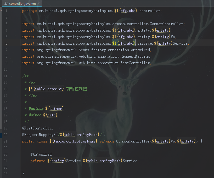Click 'RequestMapping' in the line 8 import
Image resolution: width=214 pixels, height=178 pixels.
point(135,56)
